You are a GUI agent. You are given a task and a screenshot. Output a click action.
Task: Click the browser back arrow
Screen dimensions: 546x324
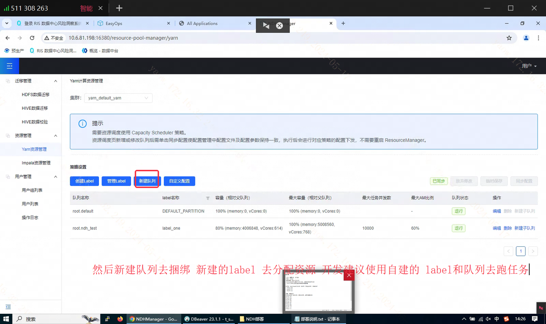pyautogui.click(x=7, y=38)
